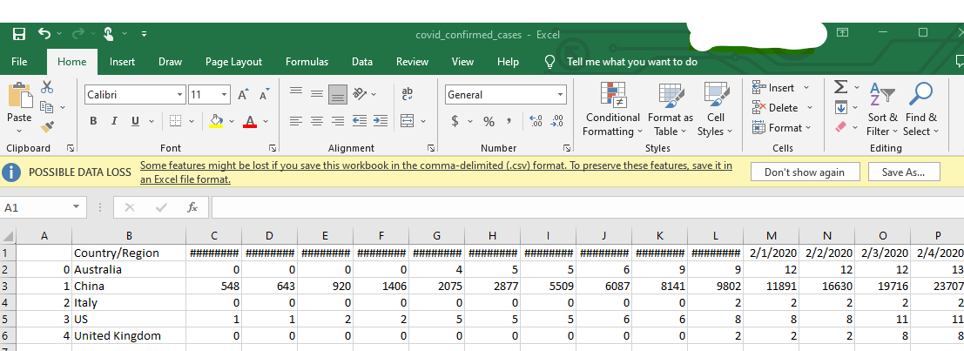
Task: Click the AutoSum sigma icon
Action: [x=840, y=87]
